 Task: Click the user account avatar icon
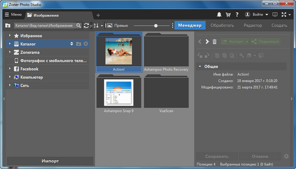247,14
